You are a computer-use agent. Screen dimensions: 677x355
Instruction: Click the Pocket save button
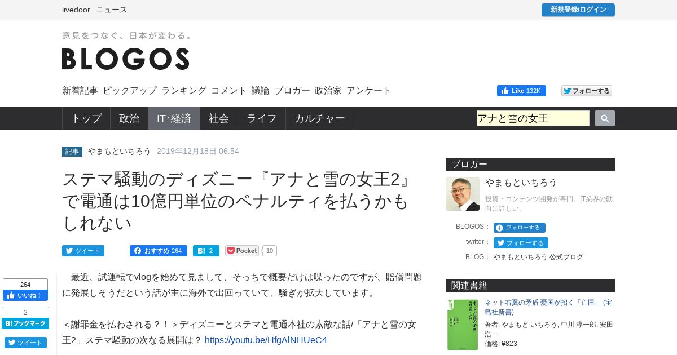[242, 251]
